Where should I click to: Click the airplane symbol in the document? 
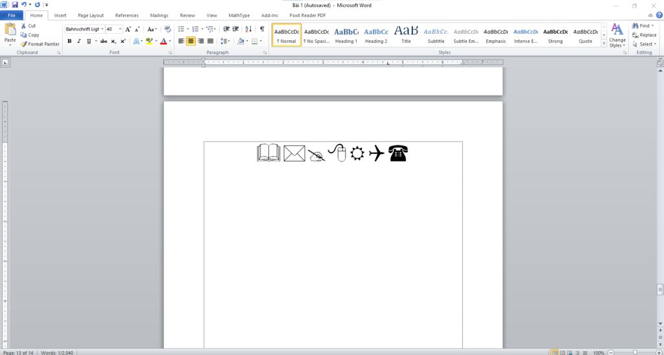377,153
